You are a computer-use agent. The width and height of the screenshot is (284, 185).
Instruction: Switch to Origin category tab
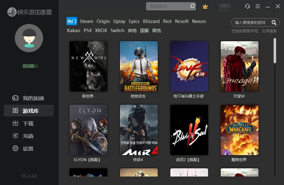tap(103, 21)
